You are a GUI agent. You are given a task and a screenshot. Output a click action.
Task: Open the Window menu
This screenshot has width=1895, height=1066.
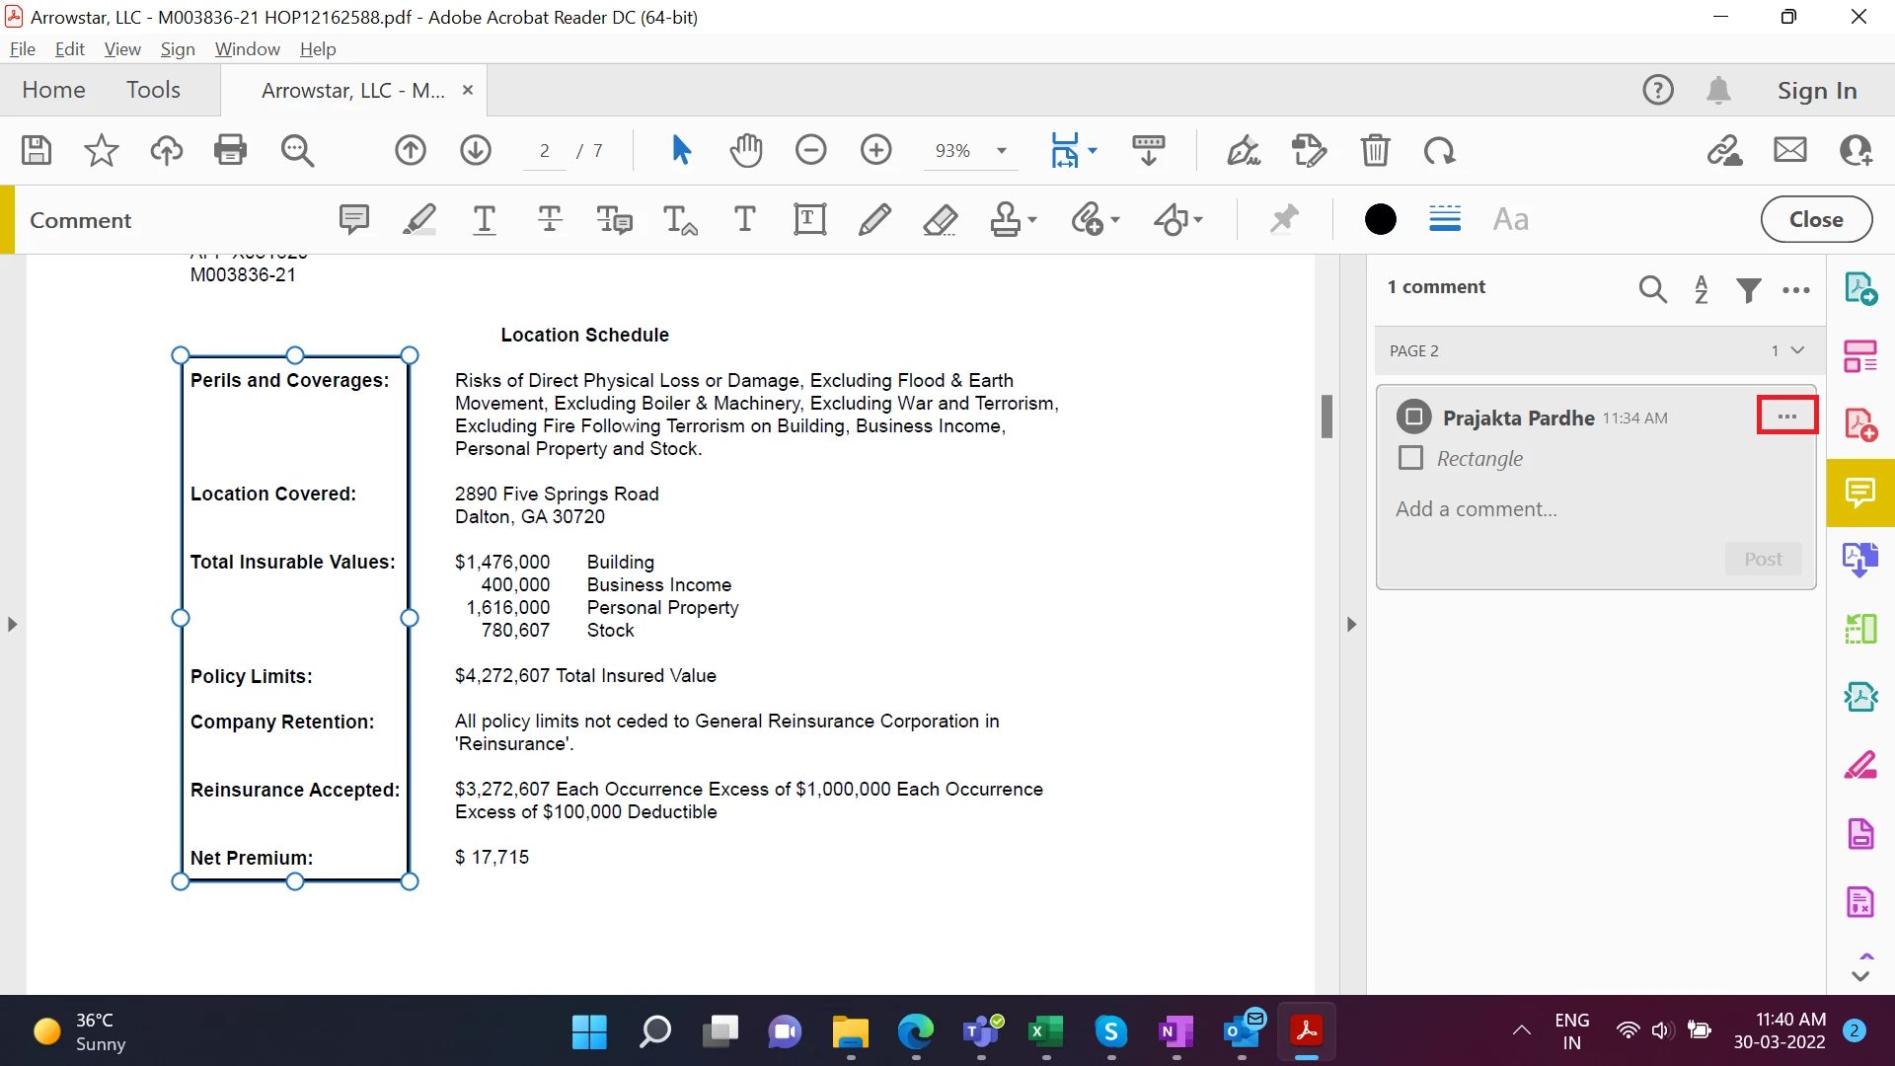(247, 49)
